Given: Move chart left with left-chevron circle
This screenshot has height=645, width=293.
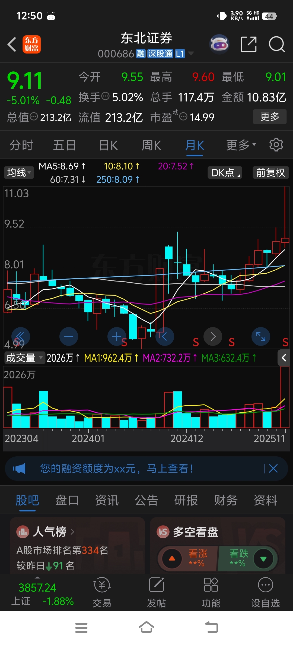Looking at the screenshot, I should click(165, 337).
